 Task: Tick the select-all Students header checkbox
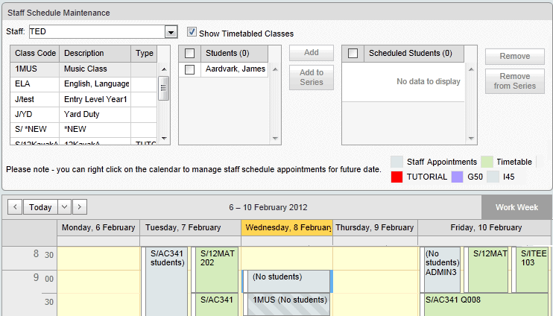tap(190, 54)
